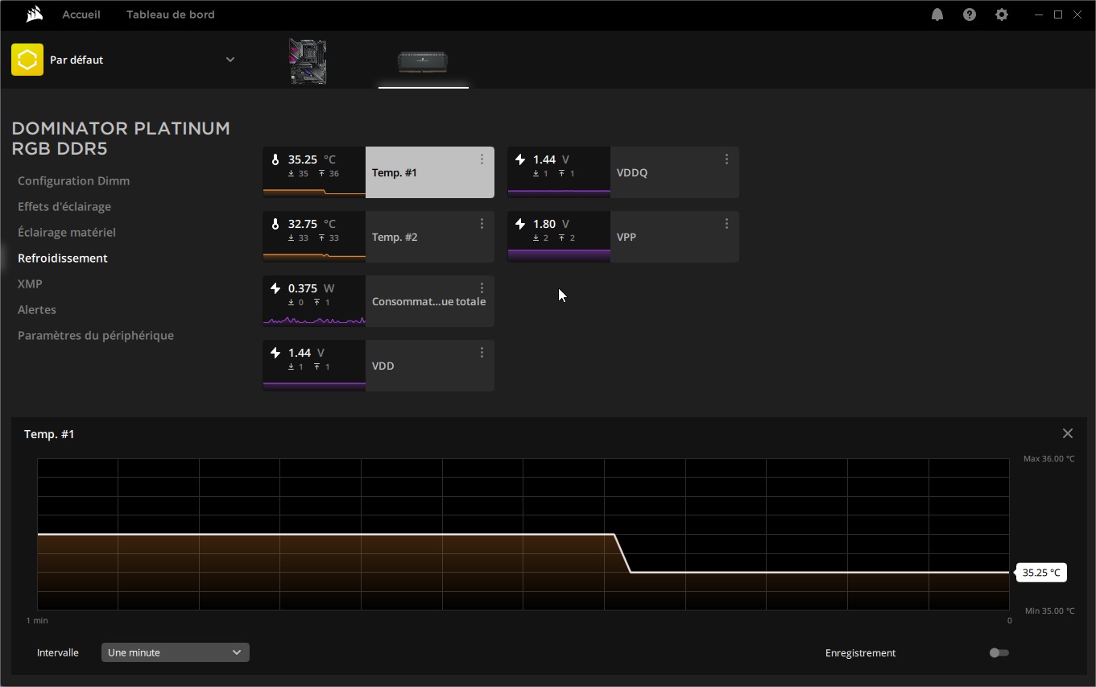Open Temp. #2 options menu

(x=482, y=224)
